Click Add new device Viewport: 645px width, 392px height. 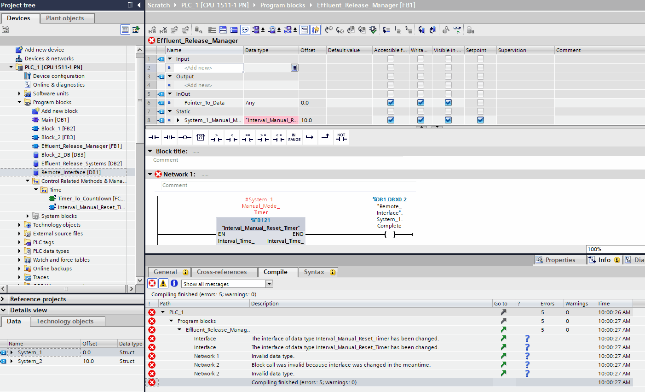[44, 50]
